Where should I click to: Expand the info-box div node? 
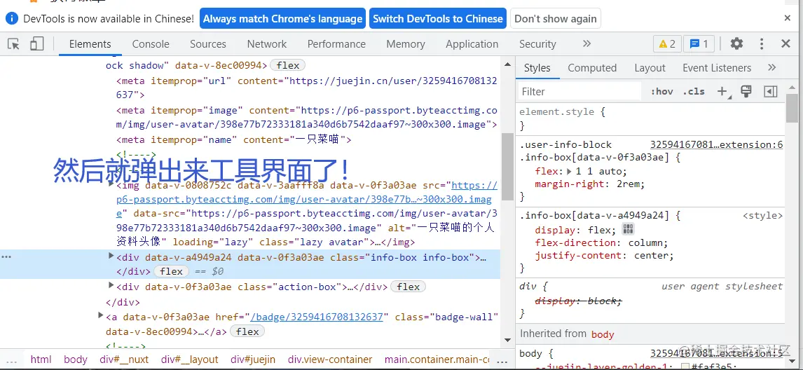[x=111, y=256]
